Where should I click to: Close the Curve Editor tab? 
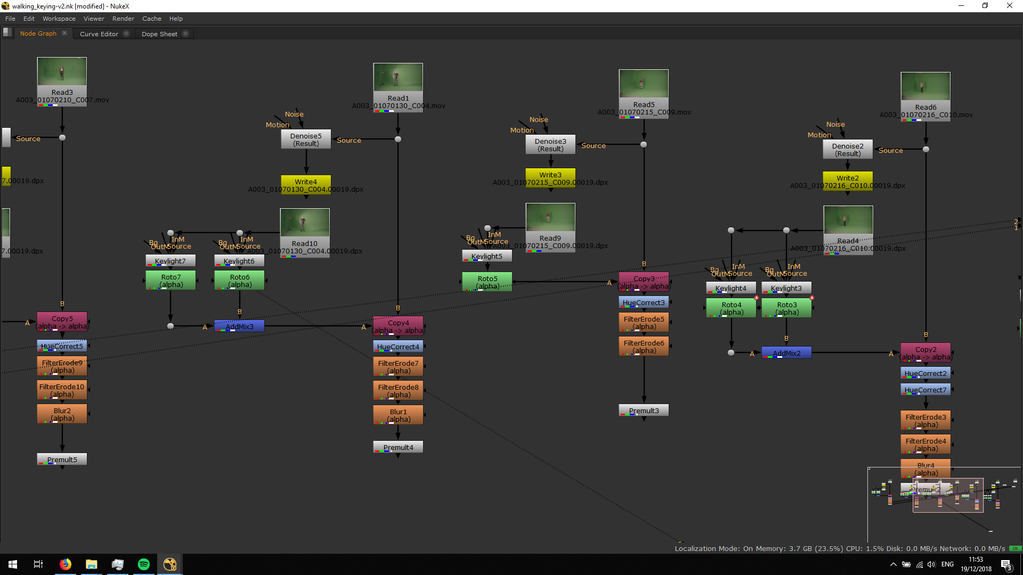(x=126, y=34)
